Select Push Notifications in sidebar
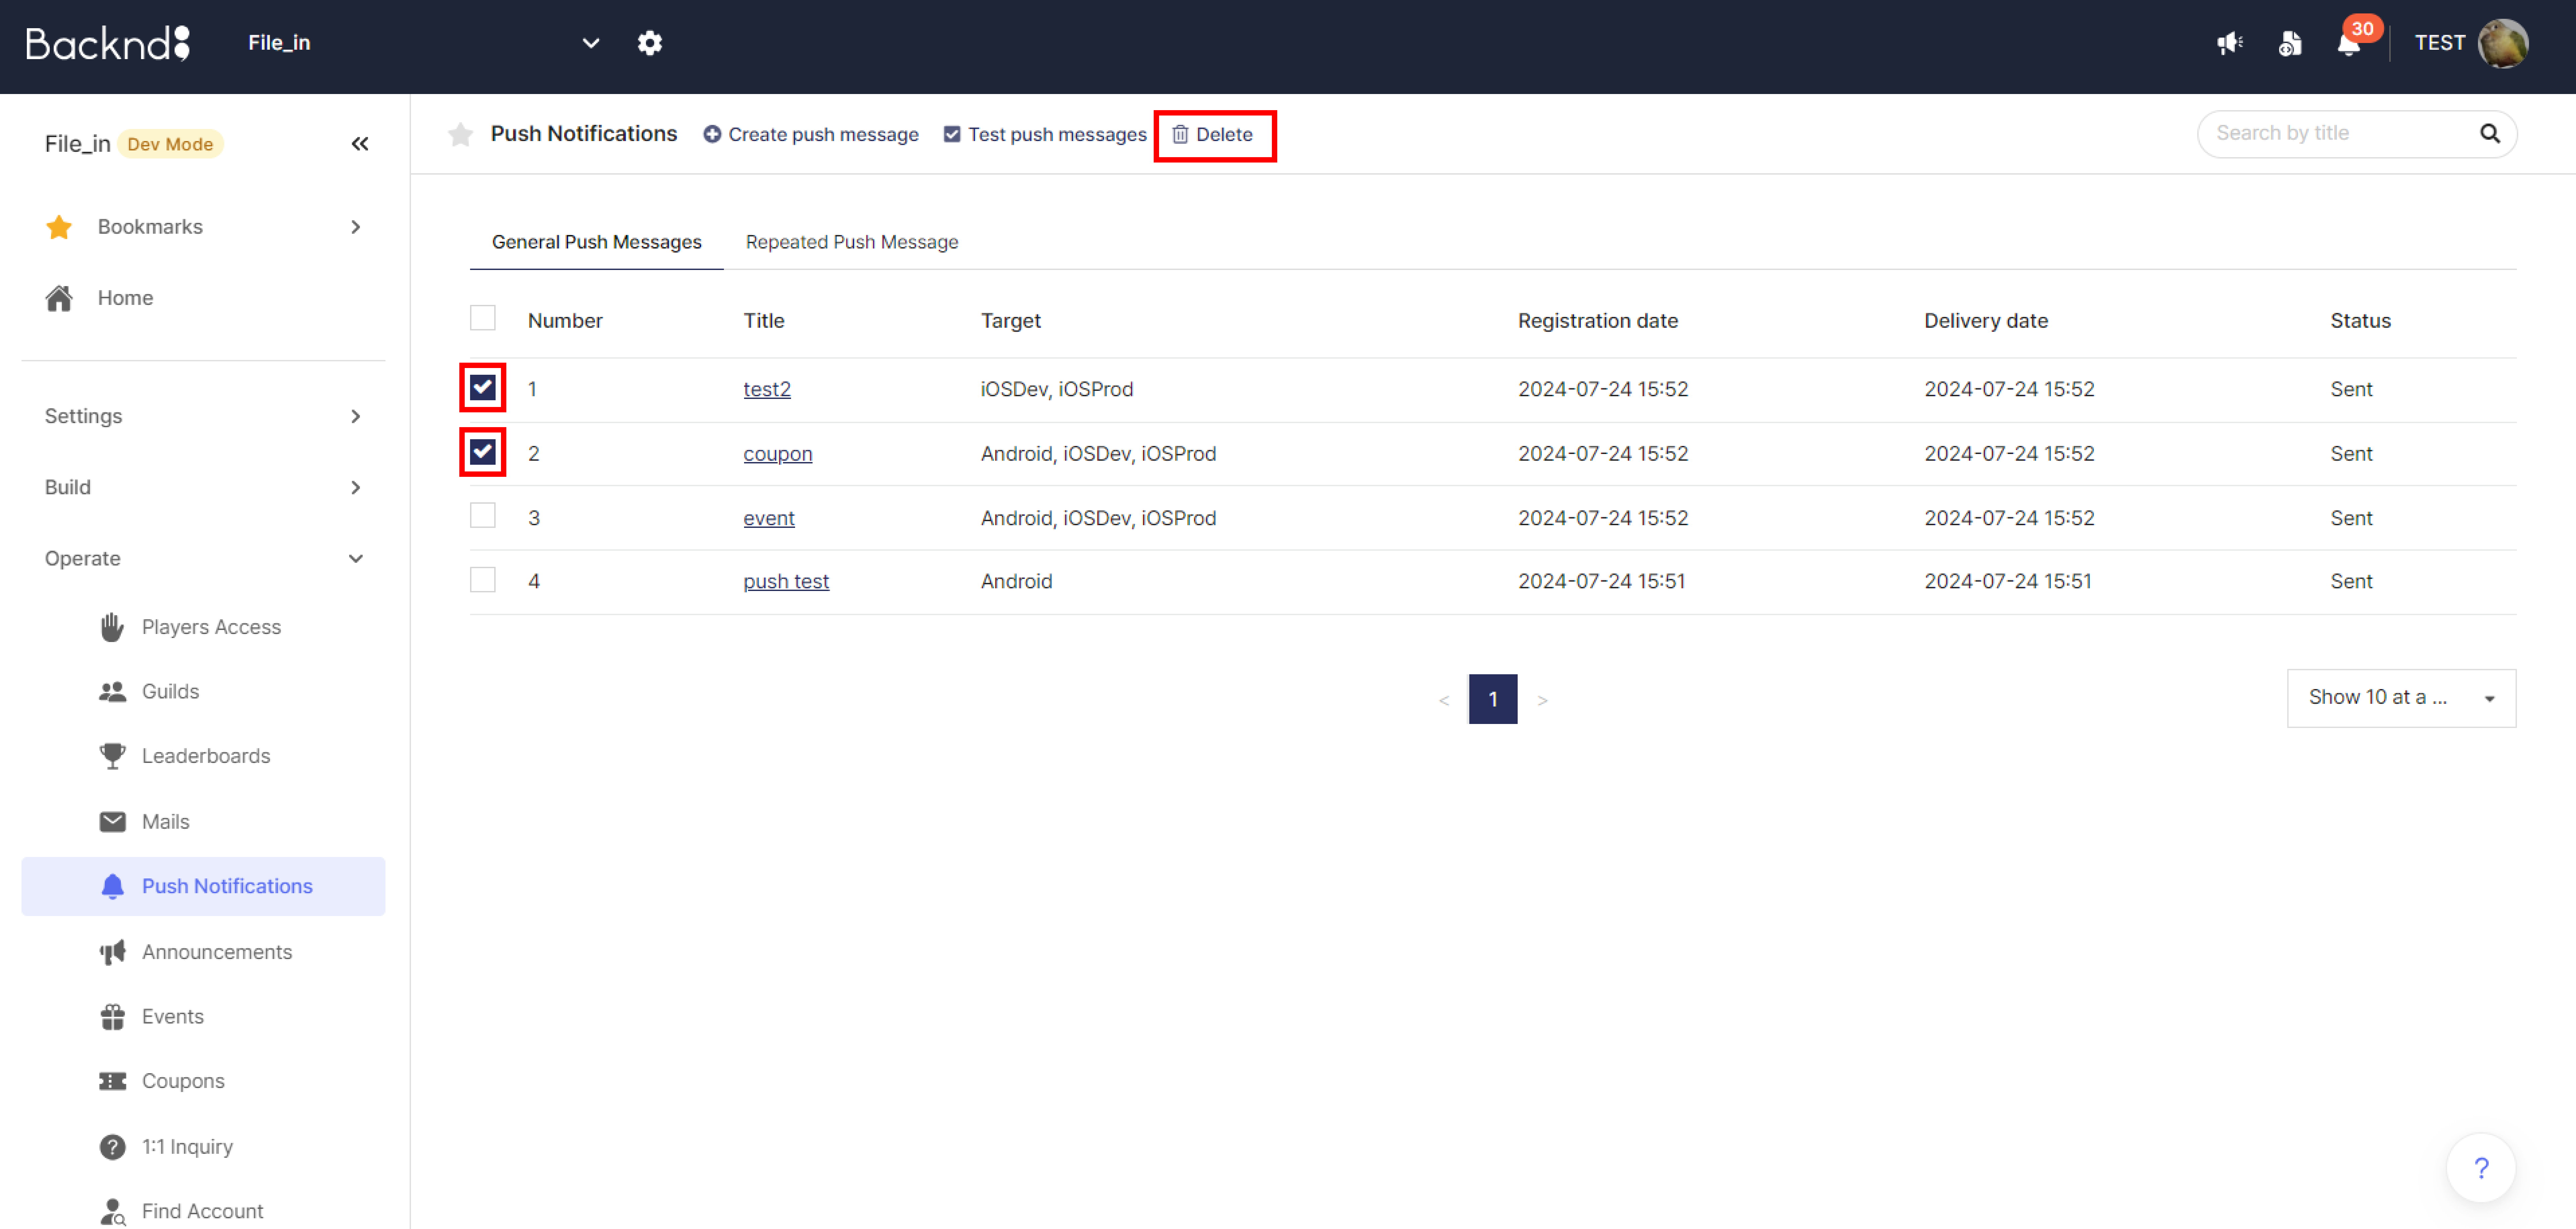The height and width of the screenshot is (1229, 2576). [203, 886]
